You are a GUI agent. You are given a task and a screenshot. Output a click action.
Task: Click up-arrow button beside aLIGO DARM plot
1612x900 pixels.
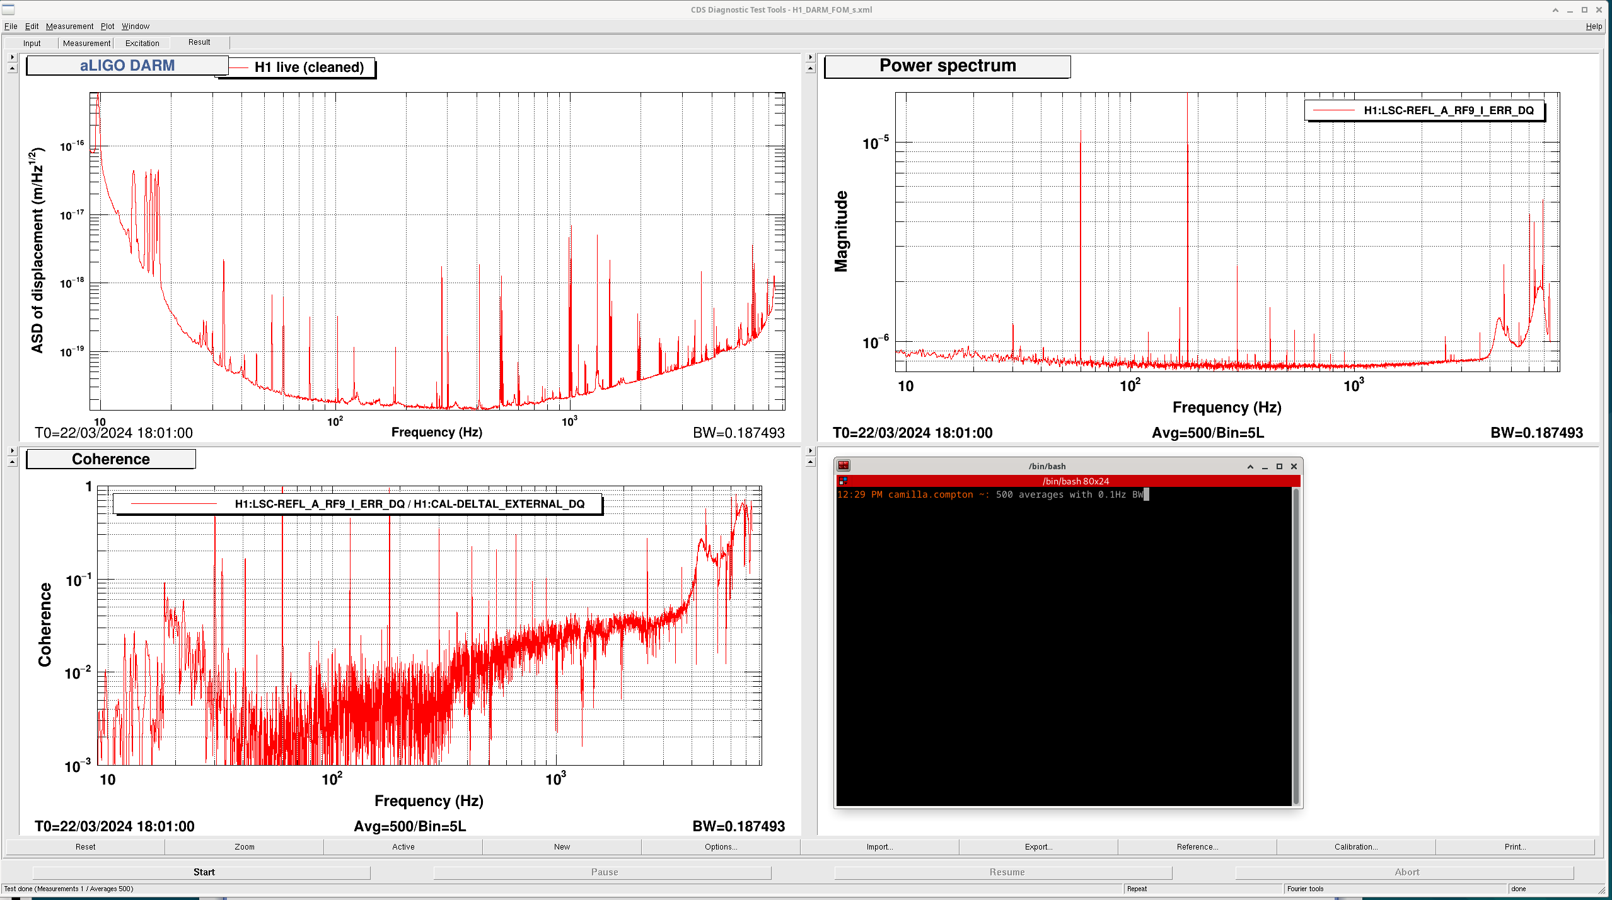click(x=12, y=69)
